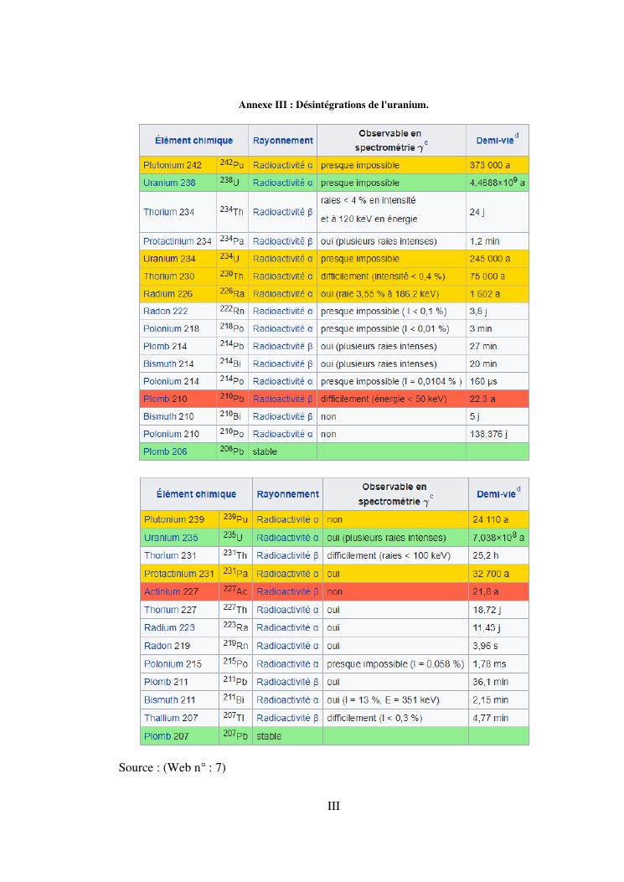Click the second table's Rayonnement header
This screenshot has width=624, height=882.
point(287,494)
